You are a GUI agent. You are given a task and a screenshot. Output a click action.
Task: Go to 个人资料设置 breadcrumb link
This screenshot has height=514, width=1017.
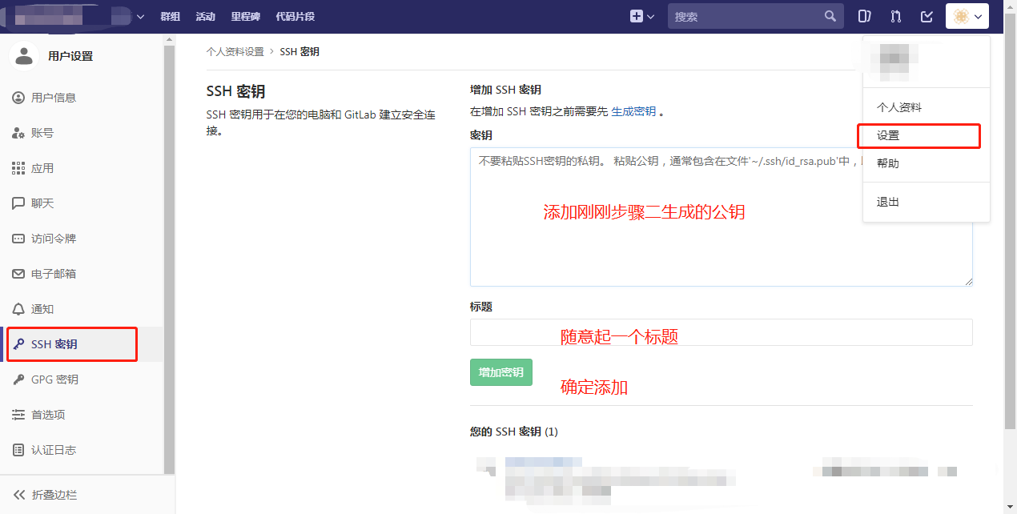pos(235,52)
